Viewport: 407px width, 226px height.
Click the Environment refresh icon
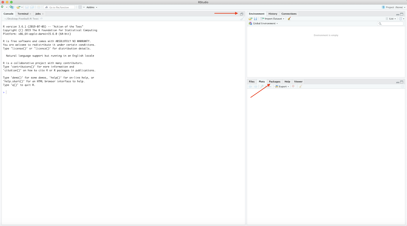click(x=400, y=19)
